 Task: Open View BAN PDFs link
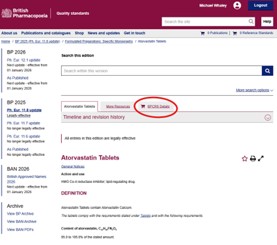click(20, 230)
